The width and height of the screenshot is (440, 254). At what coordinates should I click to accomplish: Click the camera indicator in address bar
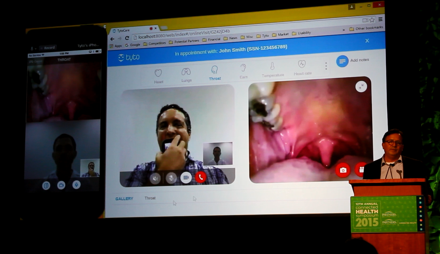[365, 20]
